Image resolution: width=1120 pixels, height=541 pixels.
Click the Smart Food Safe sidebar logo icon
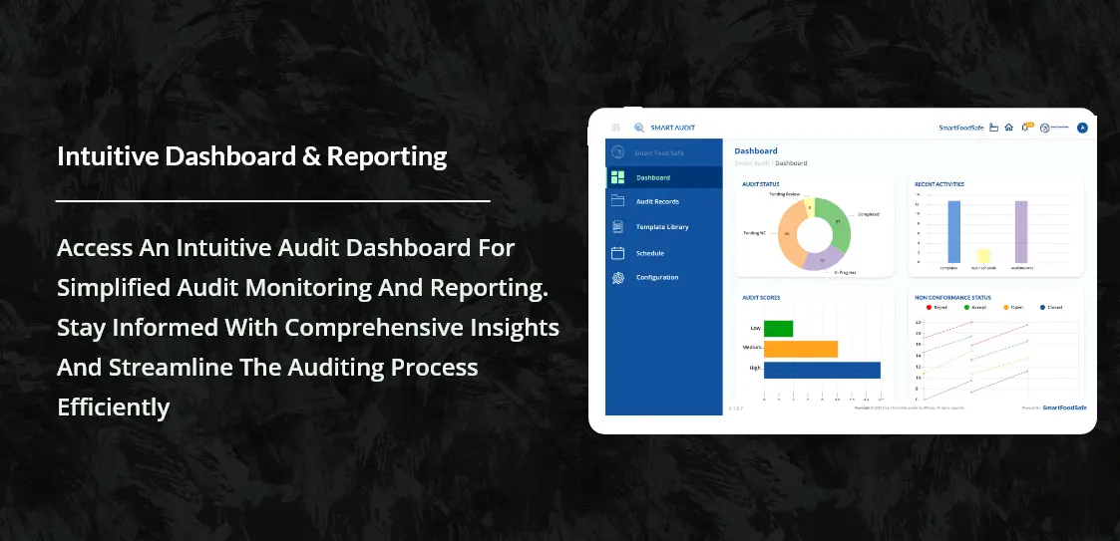tap(618, 152)
